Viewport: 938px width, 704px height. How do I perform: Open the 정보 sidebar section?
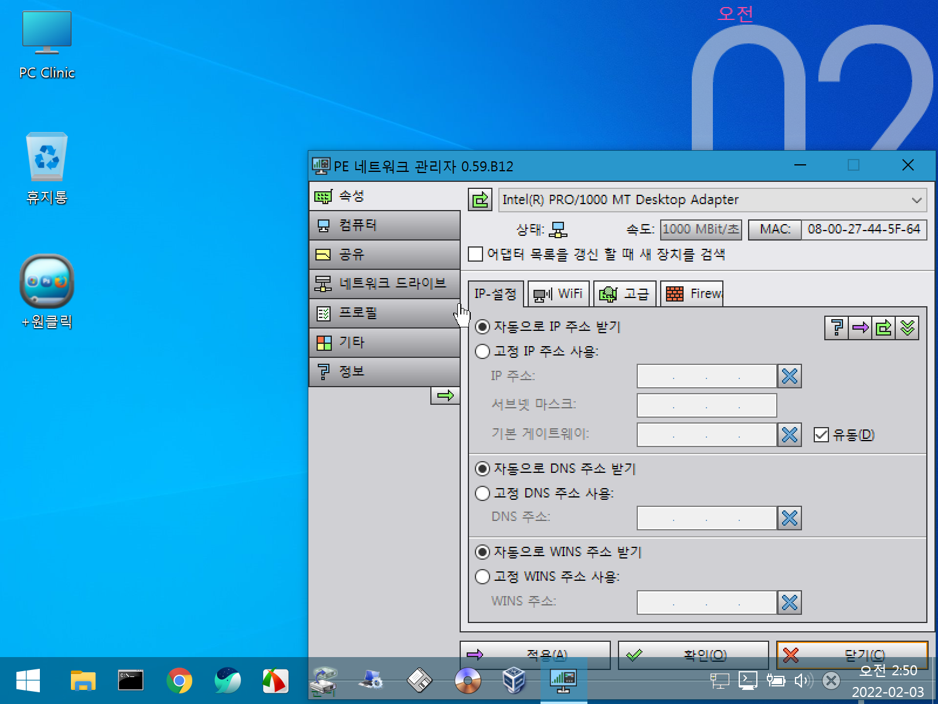(x=385, y=372)
